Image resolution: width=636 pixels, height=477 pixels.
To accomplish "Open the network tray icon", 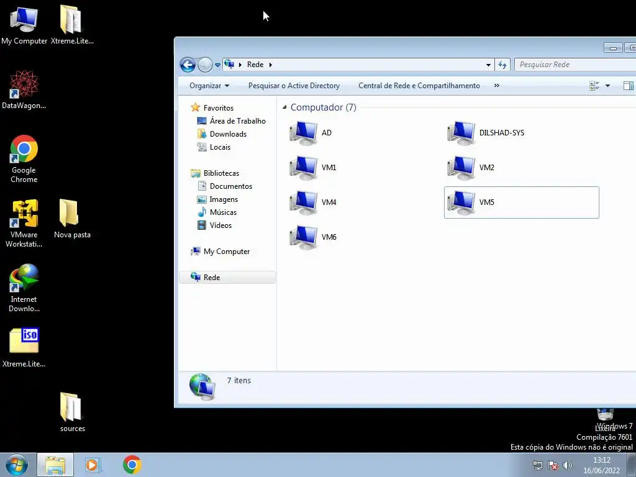I will pos(537,465).
